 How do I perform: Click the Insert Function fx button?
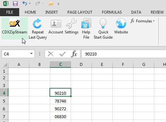click(x=74, y=54)
